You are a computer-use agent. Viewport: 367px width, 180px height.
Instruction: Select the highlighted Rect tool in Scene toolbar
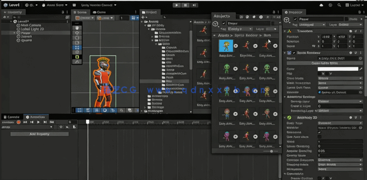[x=77, y=47]
